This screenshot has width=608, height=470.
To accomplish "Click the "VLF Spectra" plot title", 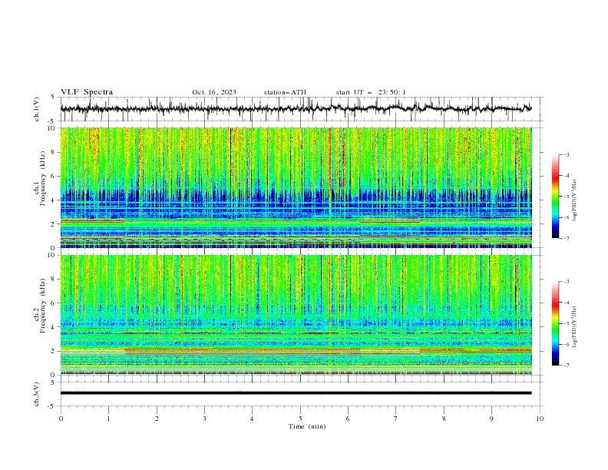I will (87, 92).
